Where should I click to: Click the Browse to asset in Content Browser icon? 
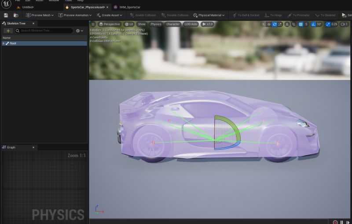[x=16, y=15]
